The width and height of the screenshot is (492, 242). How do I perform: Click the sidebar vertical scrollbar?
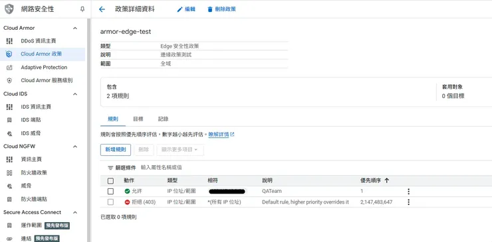[89, 130]
